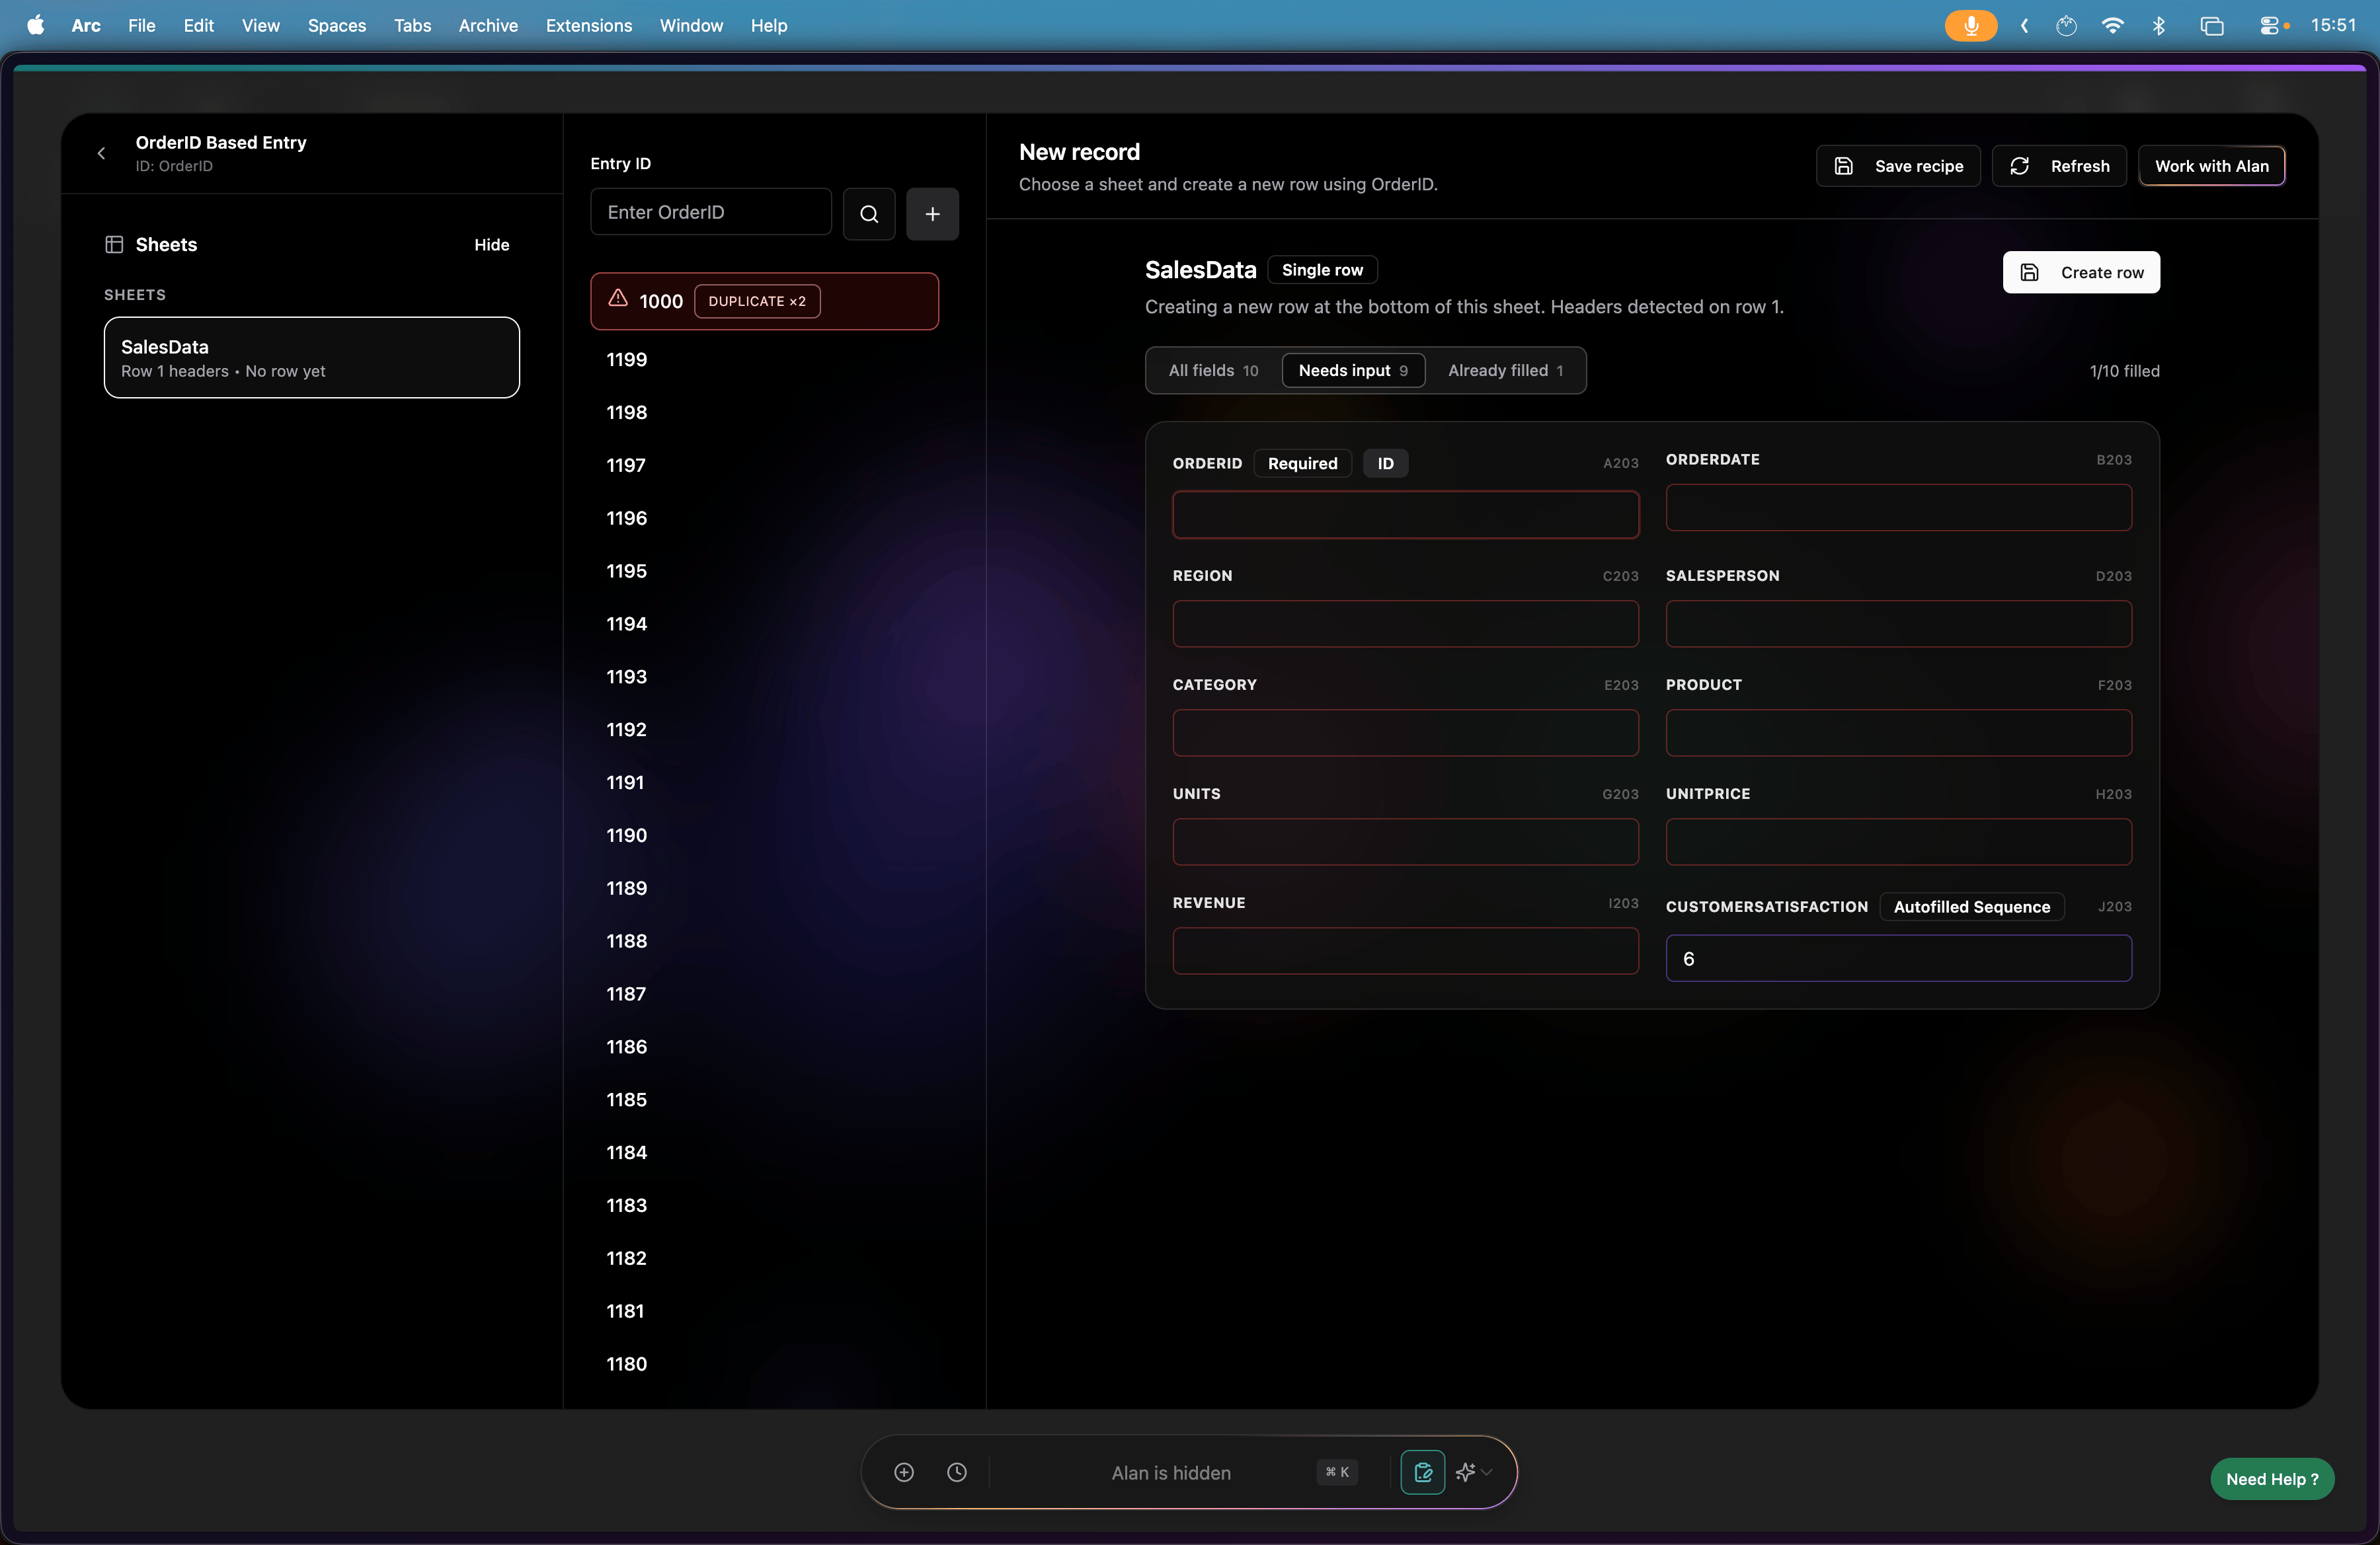Open history clock icon in bottom bar

click(957, 1472)
